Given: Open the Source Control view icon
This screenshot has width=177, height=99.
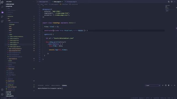Looking at the screenshot, I should tap(2, 12).
